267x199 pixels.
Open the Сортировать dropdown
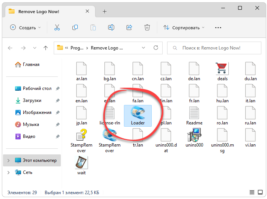click(x=184, y=27)
